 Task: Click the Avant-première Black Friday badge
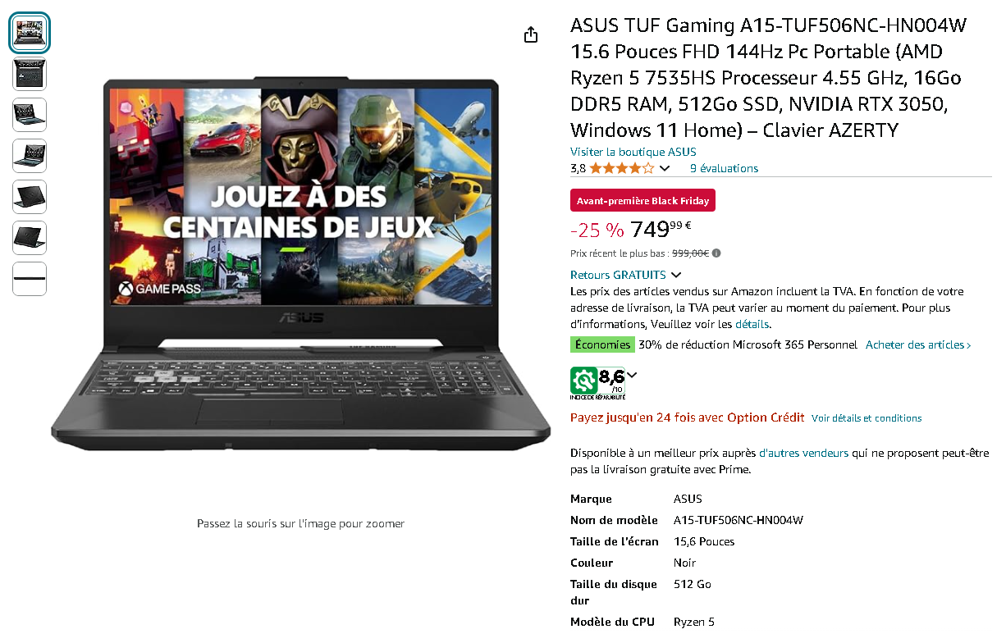click(642, 201)
